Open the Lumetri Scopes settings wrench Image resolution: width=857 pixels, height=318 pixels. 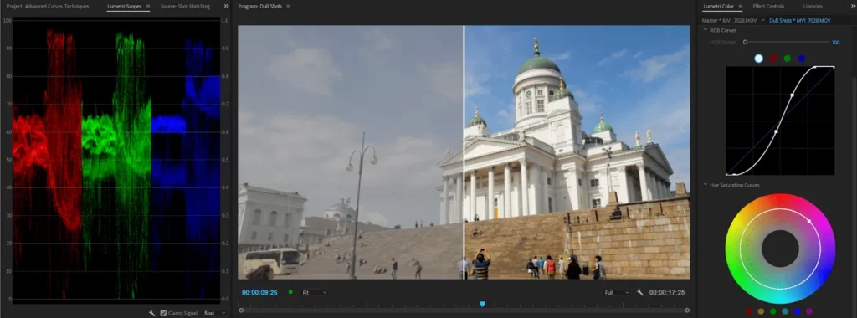point(152,313)
